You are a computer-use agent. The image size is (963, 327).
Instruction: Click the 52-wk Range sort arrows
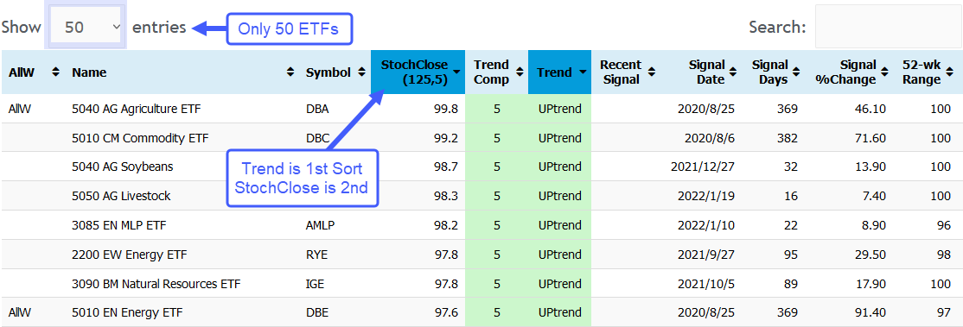[951, 72]
